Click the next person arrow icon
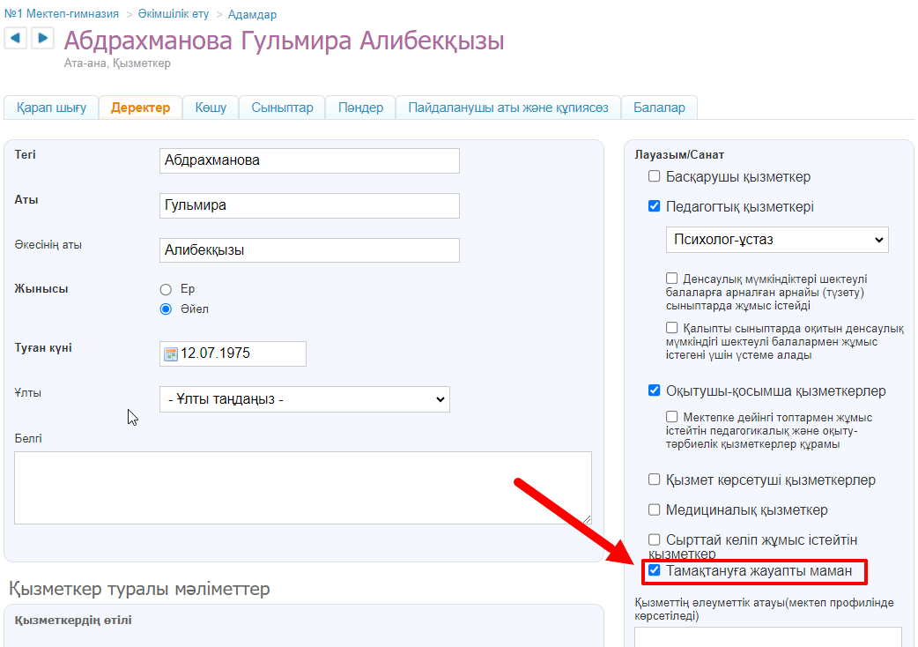918x647 pixels. point(42,38)
